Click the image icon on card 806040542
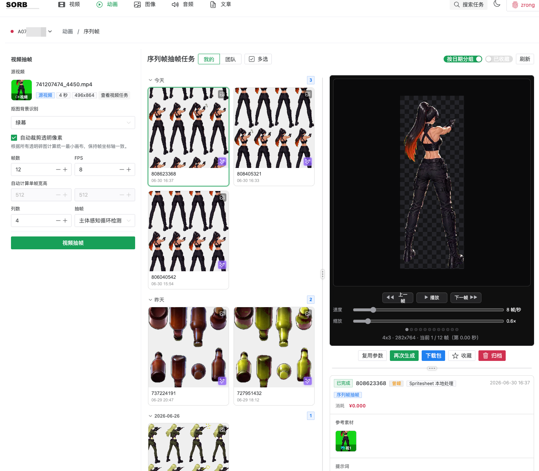Viewport: 539px width, 471px height. coord(222,197)
